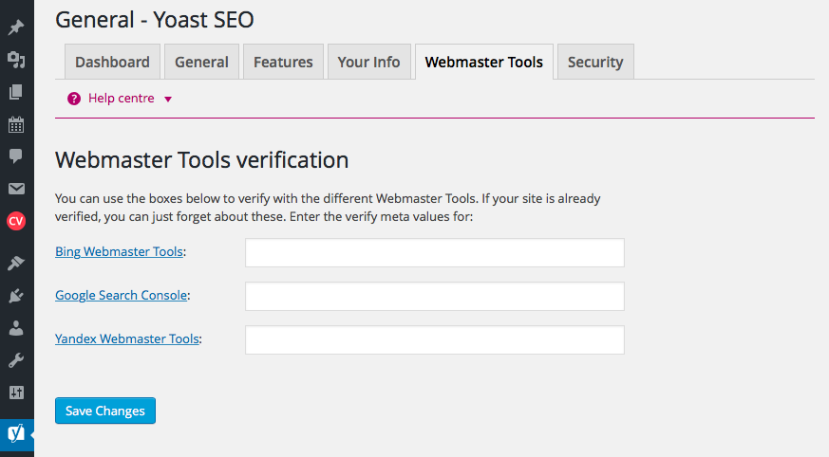Image resolution: width=829 pixels, height=457 pixels.
Task: Open the calendar Events icon in sidebar
Action: click(x=16, y=124)
